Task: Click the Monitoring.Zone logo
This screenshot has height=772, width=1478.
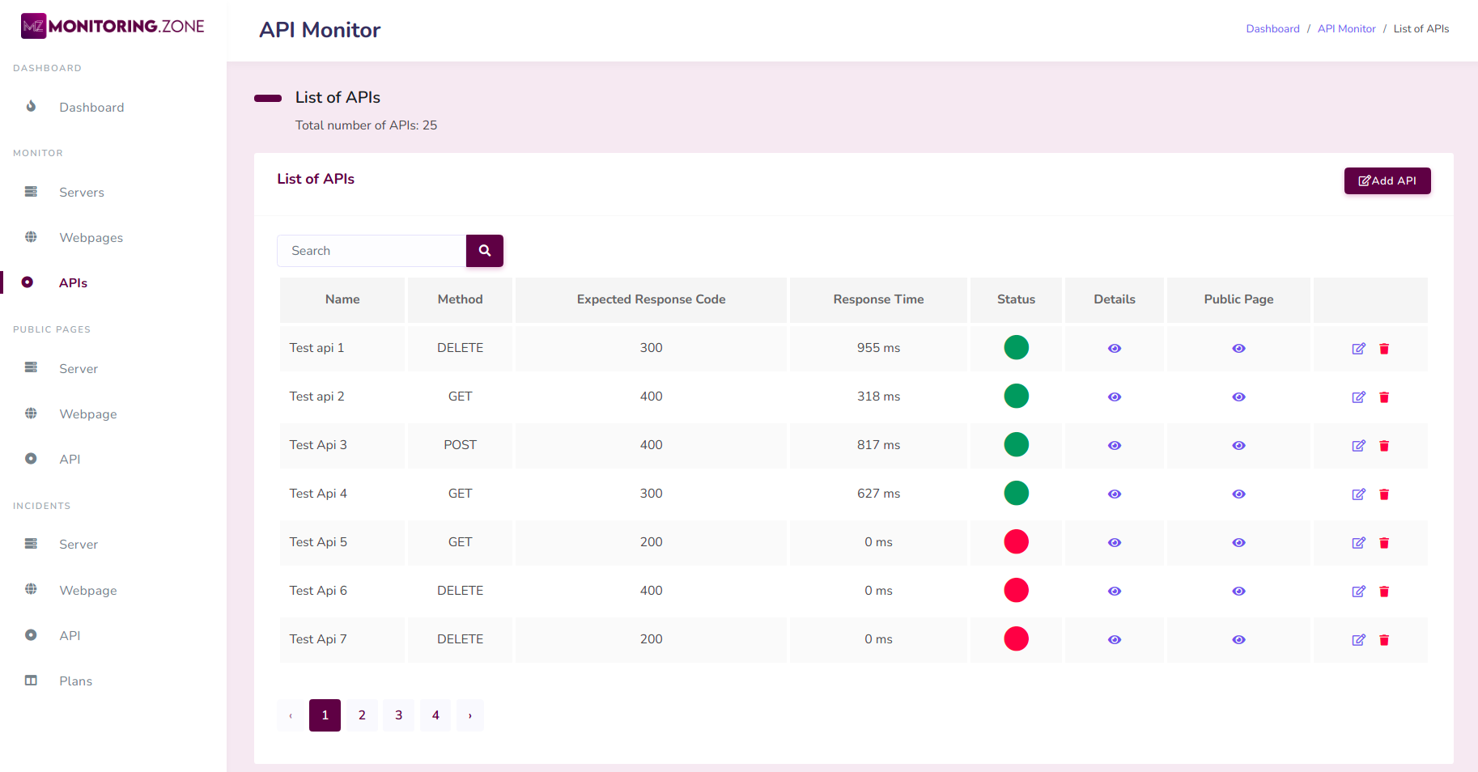Action: point(113,26)
